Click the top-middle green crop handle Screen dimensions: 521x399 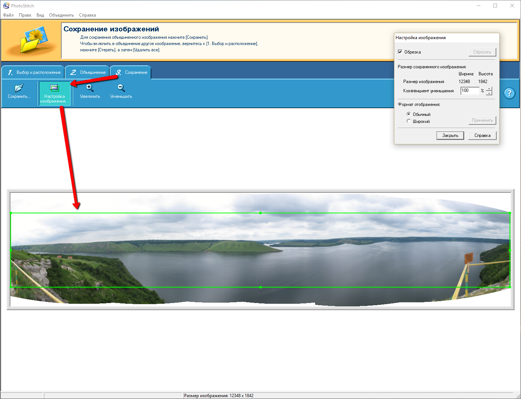[x=260, y=213]
